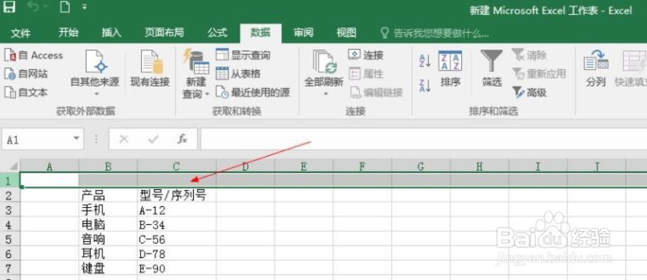Image resolution: width=647 pixels, height=280 pixels.
Task: Open 高级 filter options
Action: point(530,92)
